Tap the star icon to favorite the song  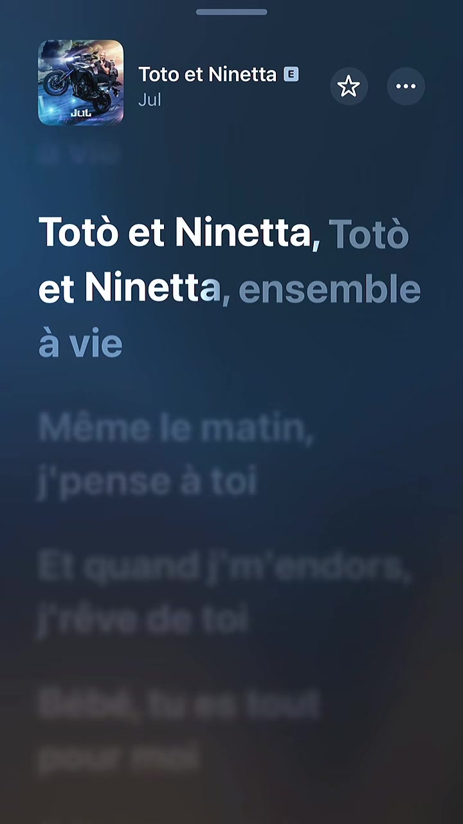[x=349, y=86]
